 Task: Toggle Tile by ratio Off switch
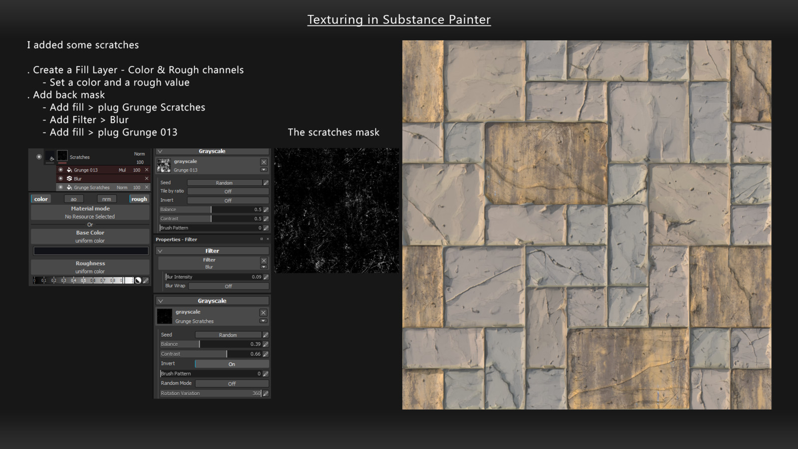228,191
